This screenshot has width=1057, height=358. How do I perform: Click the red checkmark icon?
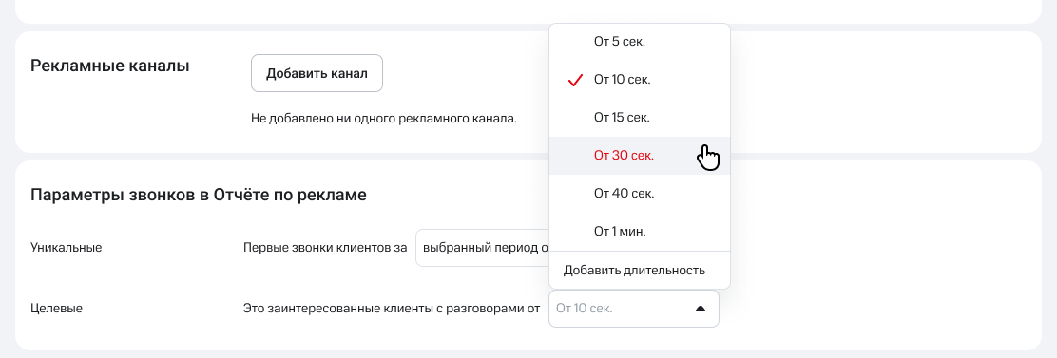pos(575,81)
